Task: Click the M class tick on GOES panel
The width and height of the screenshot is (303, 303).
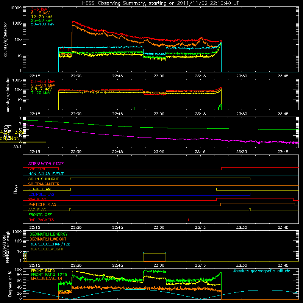Action: (x=20, y=123)
